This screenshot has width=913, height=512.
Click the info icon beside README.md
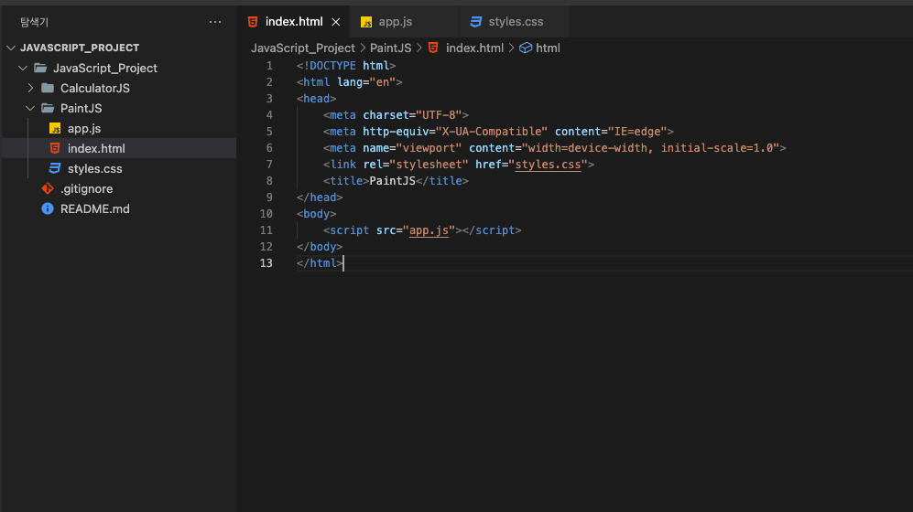coord(48,208)
